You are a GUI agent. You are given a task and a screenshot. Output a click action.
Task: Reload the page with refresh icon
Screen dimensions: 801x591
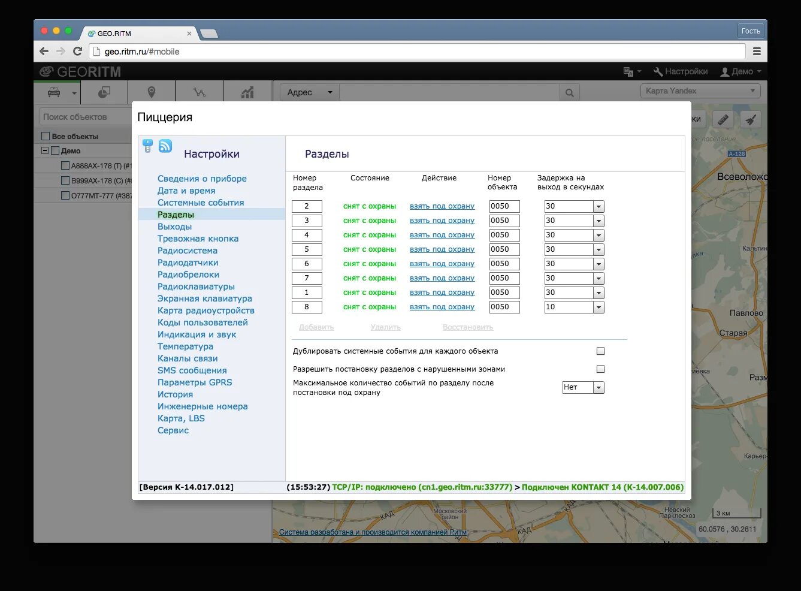pos(77,52)
